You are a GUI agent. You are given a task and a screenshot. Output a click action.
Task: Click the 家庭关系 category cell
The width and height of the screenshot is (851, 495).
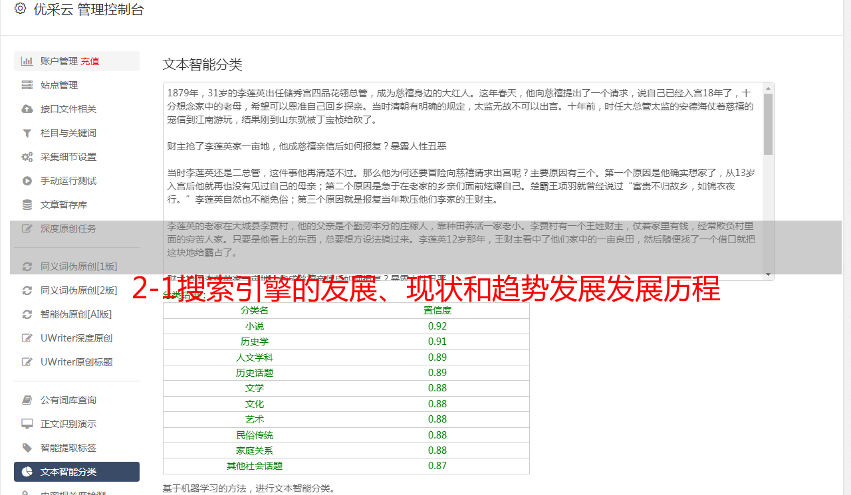255,450
